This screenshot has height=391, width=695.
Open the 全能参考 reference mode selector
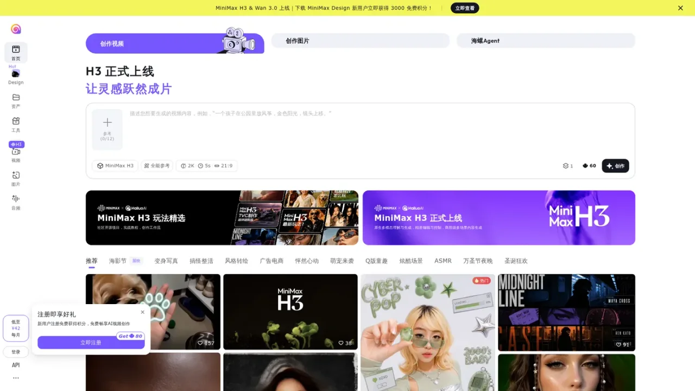pos(157,166)
